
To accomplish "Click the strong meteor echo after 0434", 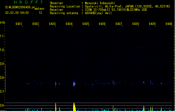I will [74, 84].
